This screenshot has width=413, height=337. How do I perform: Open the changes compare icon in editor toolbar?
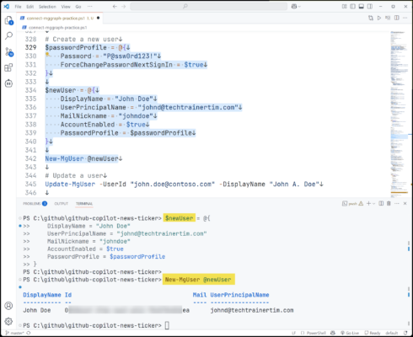click(371, 18)
